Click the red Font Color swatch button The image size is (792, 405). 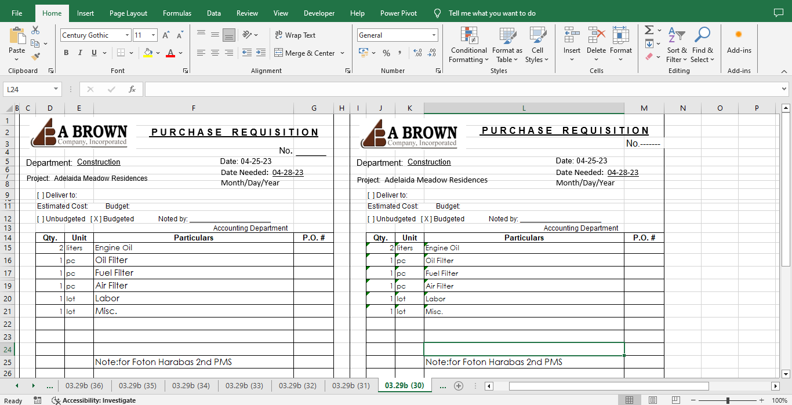click(x=170, y=53)
